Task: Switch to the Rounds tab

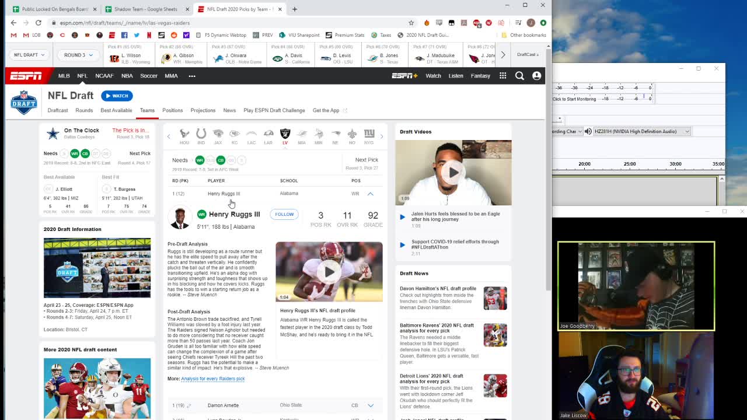Action: click(84, 110)
